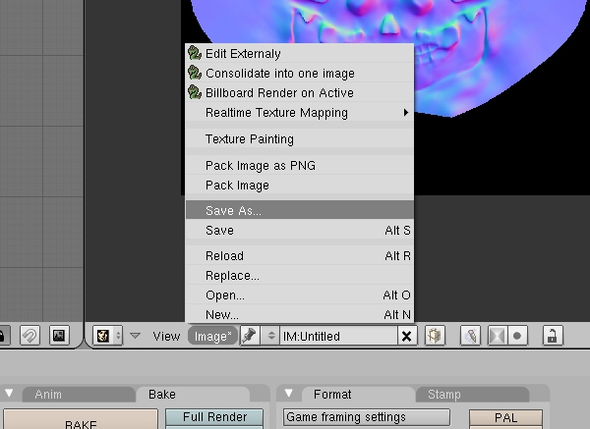This screenshot has height=429, width=590.
Task: Click Consolidate entry python script icon
Action: tap(195, 73)
